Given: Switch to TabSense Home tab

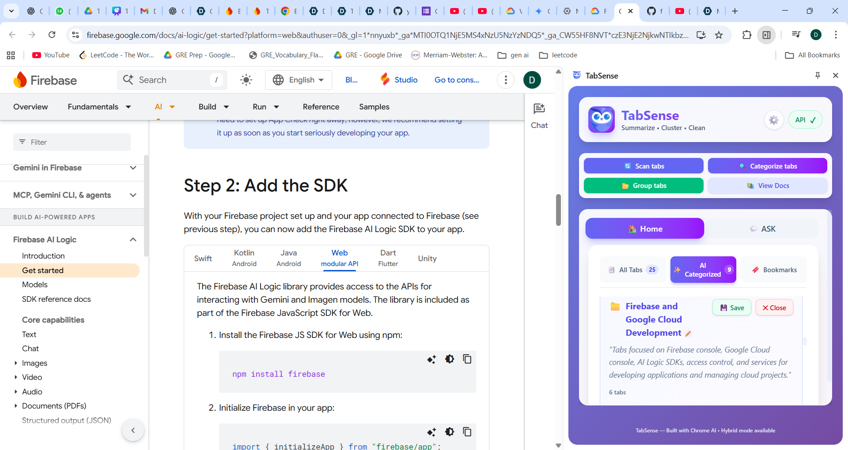Looking at the screenshot, I should tap(645, 229).
